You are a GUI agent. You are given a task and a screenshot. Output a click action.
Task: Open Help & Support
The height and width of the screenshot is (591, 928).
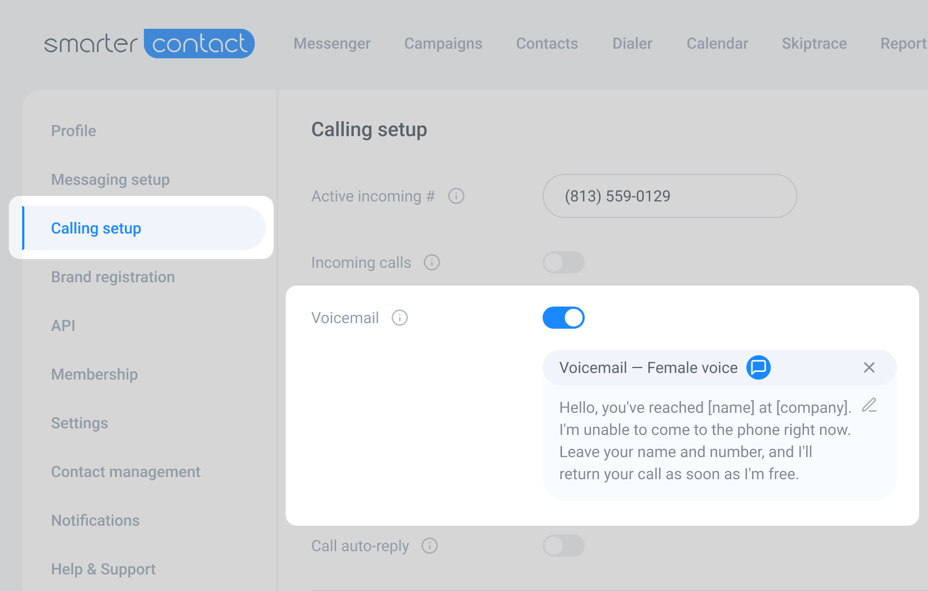click(103, 569)
